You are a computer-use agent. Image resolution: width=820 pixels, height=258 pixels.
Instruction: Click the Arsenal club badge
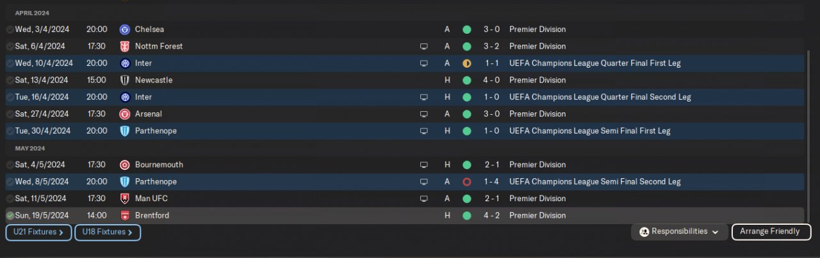click(124, 114)
